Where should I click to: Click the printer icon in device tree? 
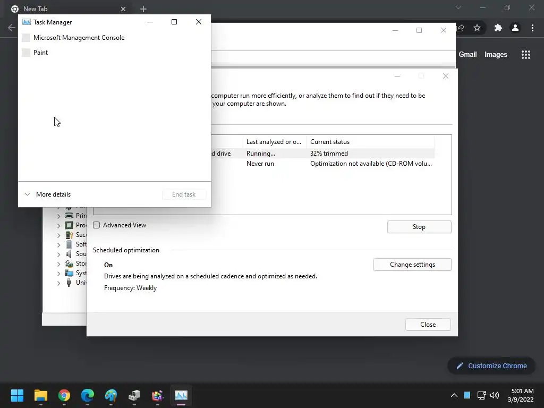tap(69, 216)
